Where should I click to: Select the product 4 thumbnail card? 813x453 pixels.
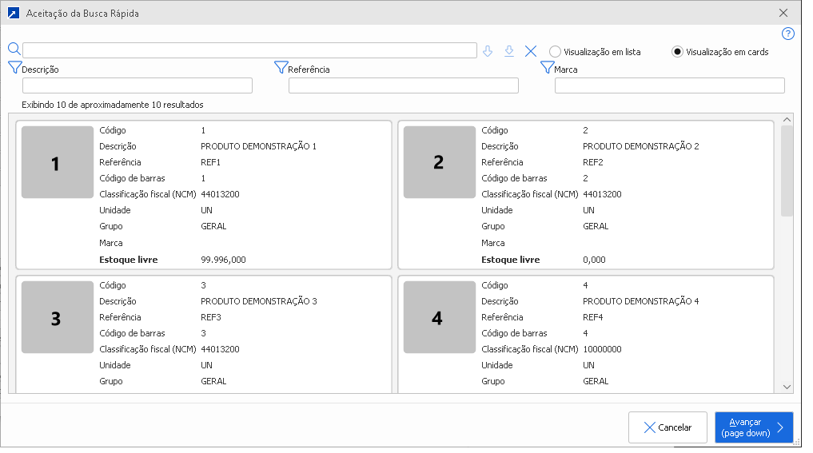tap(439, 318)
